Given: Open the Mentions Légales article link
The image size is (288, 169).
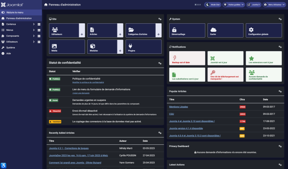Looking at the screenshot, I should pos(178,107).
